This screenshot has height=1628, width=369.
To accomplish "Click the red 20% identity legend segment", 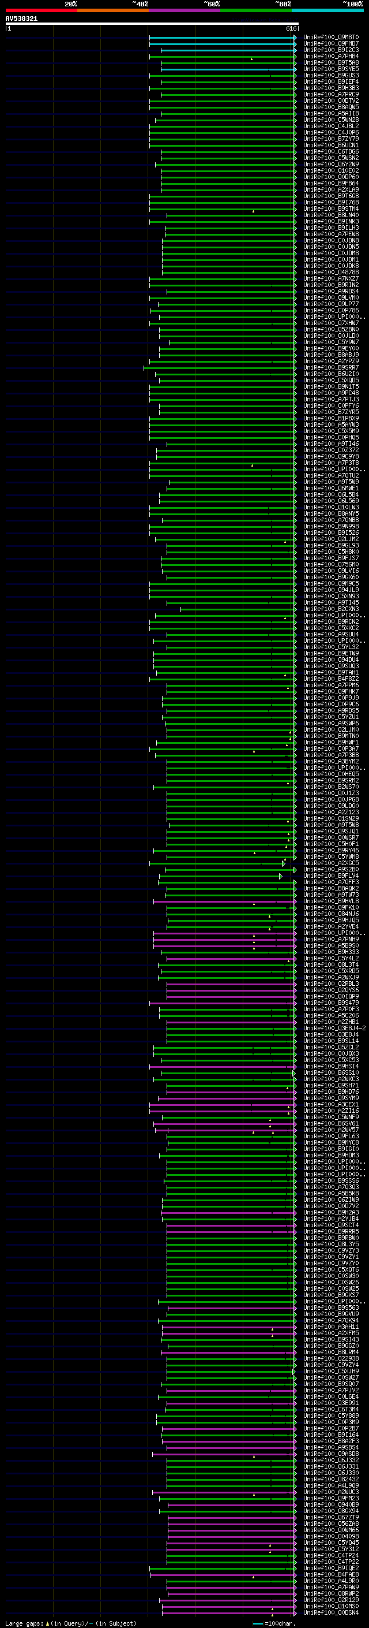I will coord(41,10).
